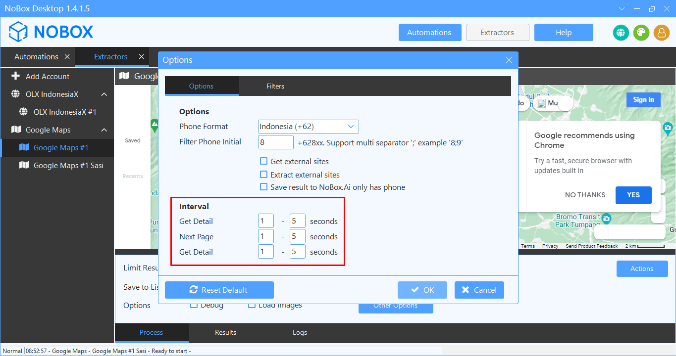Viewport: 676px width, 356px height.
Task: Collapse the Google Maps tree group
Action: pyautogui.click(x=104, y=130)
